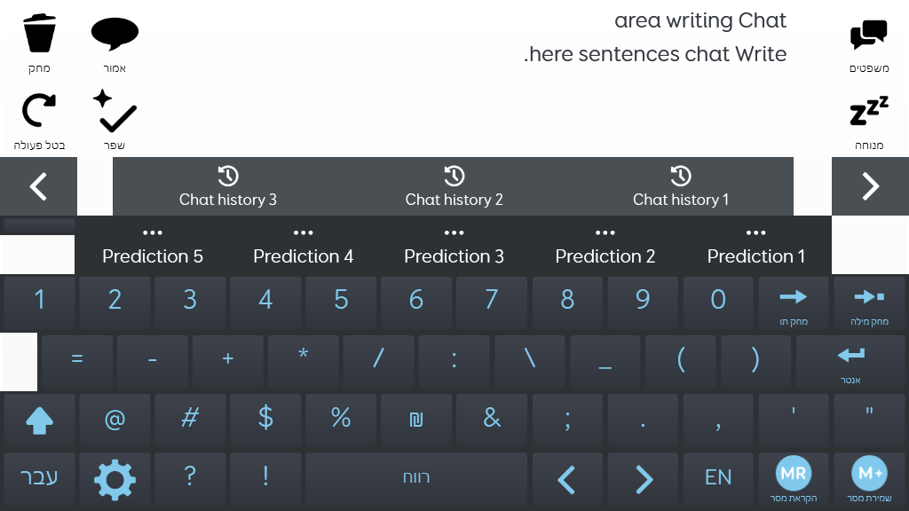
Task: Click the MR message recall button
Action: (793, 474)
